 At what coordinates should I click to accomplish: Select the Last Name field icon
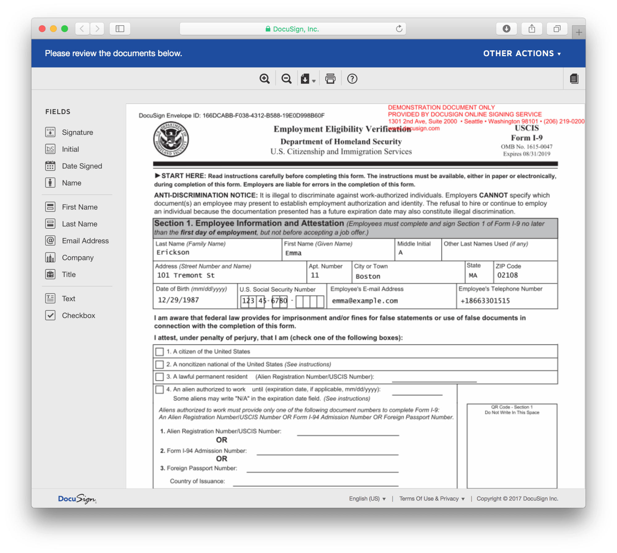pyautogui.click(x=50, y=224)
